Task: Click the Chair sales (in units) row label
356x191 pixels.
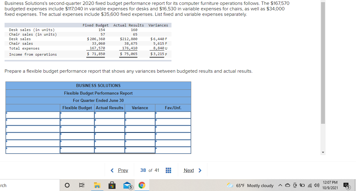Action: tap(33, 34)
